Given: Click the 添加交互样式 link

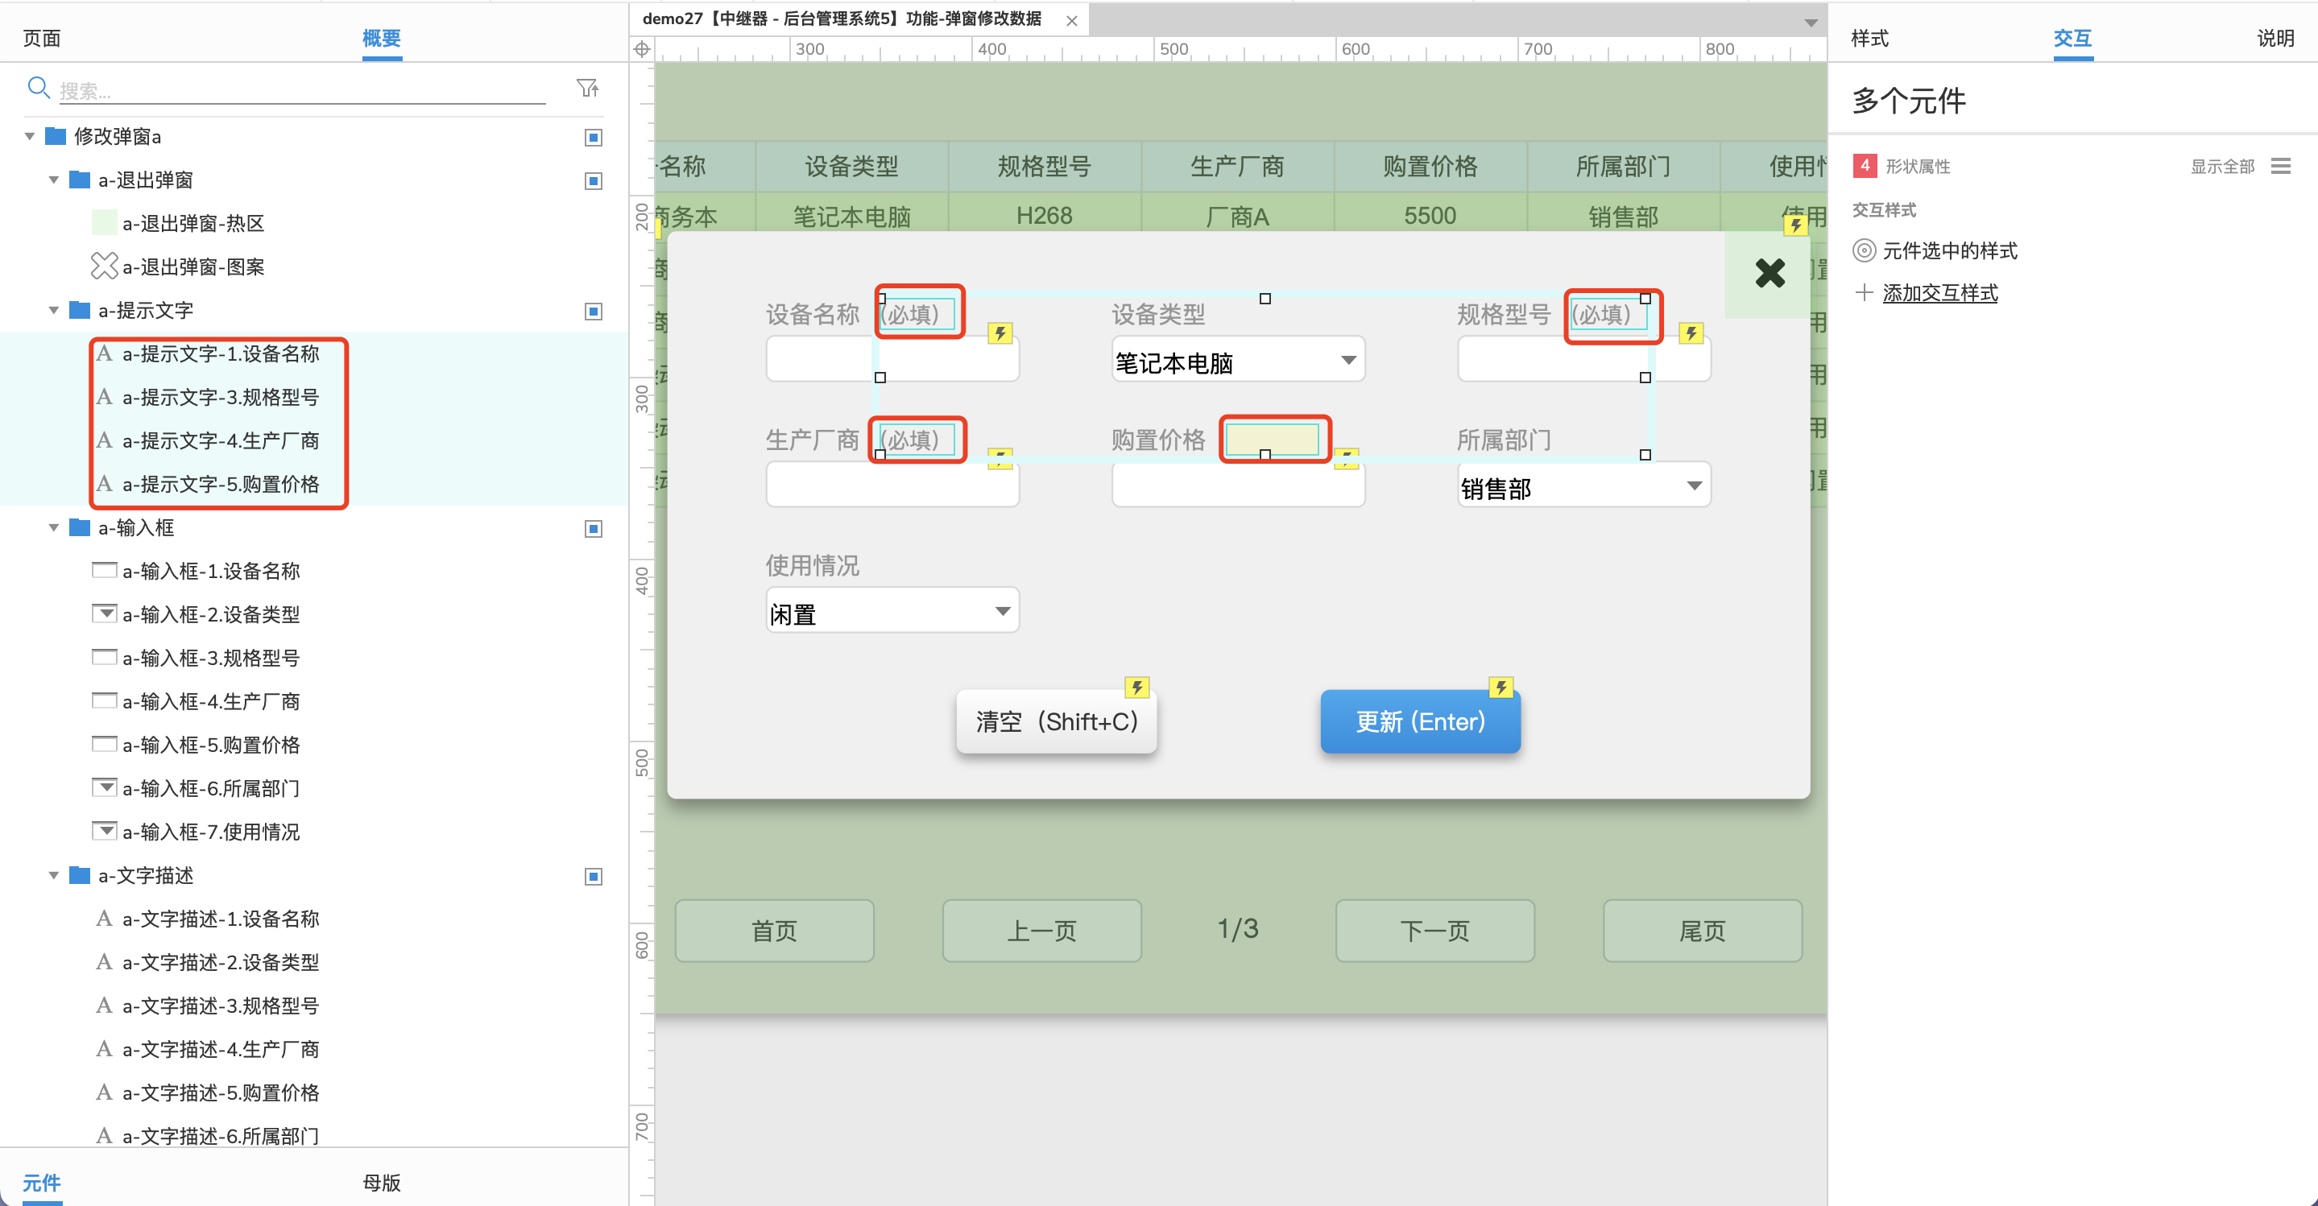Looking at the screenshot, I should [x=1940, y=293].
